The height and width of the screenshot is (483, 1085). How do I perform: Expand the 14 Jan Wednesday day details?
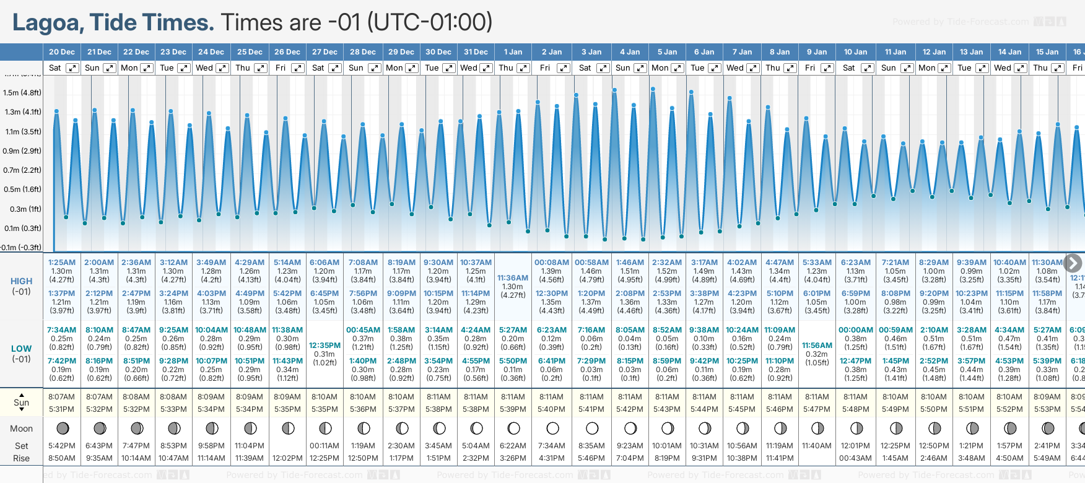coord(1020,68)
